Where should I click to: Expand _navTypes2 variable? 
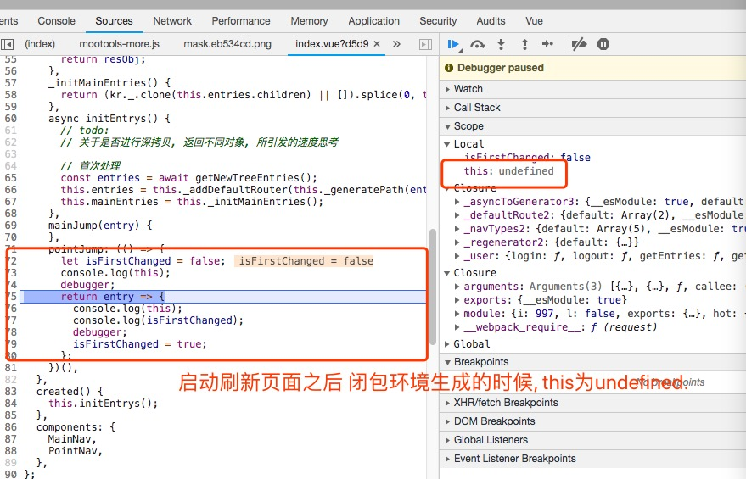coord(457,229)
